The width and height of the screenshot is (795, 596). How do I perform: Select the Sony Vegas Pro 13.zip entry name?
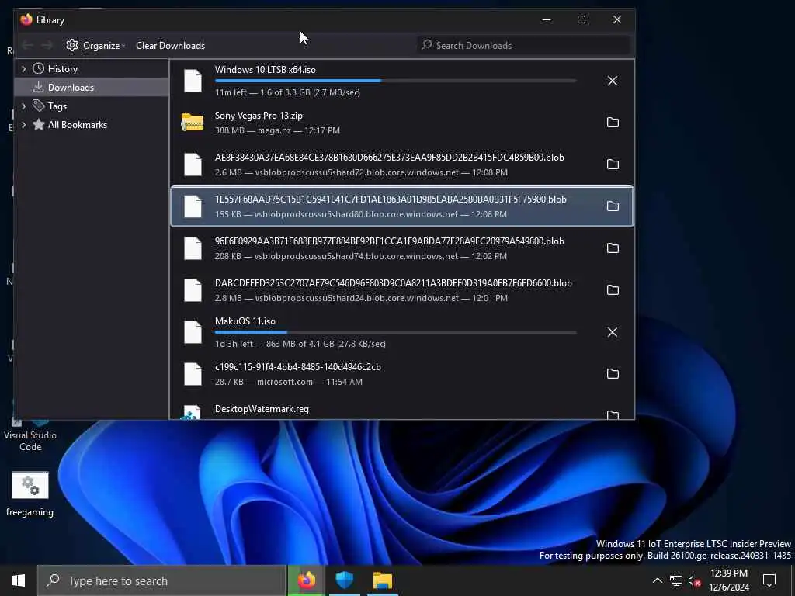[259, 116]
